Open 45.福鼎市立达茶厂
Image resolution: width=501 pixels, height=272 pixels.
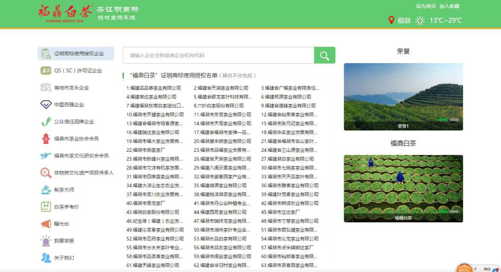coord(281,212)
